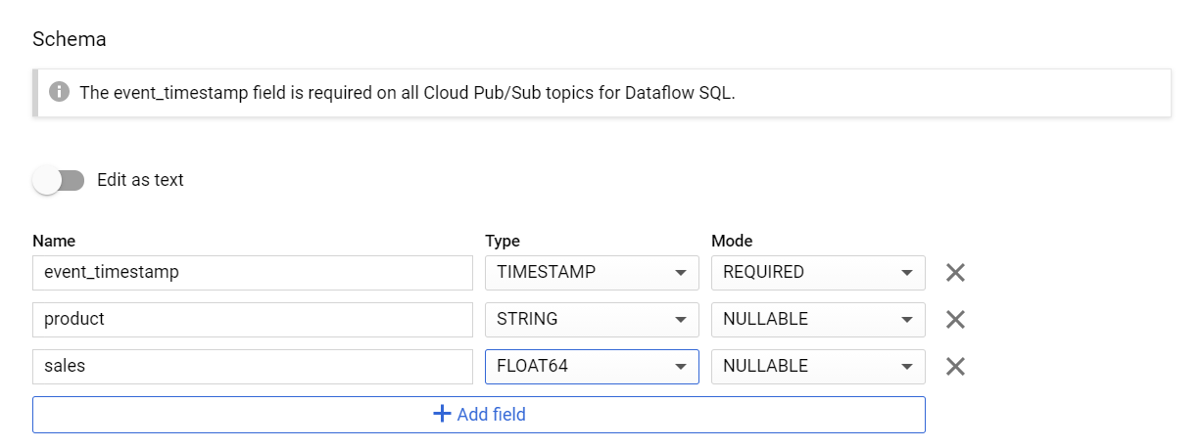This screenshot has width=1202, height=448.
Task: Expand the NULLABLE mode dropdown for sales
Action: click(818, 367)
